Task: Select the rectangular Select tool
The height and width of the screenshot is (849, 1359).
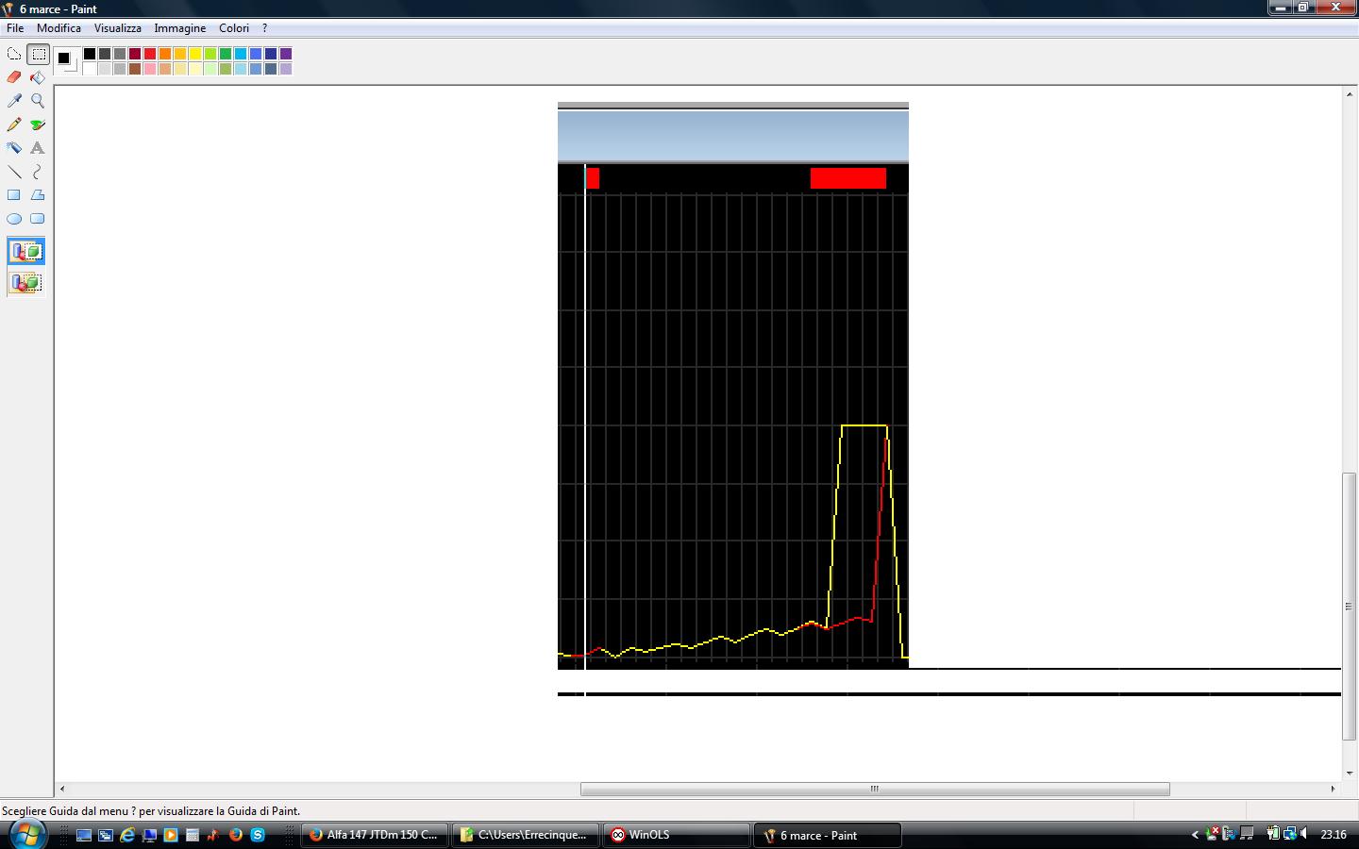Action: pos(38,54)
